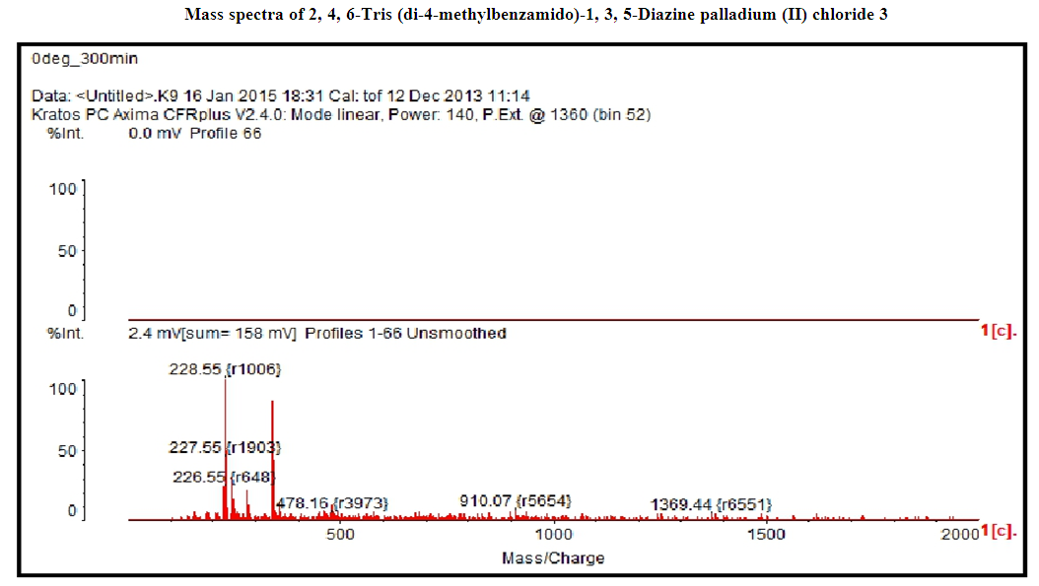Click the Kratos PC Axima CFRplus mode line
Viewport: 1039px width, 586px height.
click(x=341, y=114)
